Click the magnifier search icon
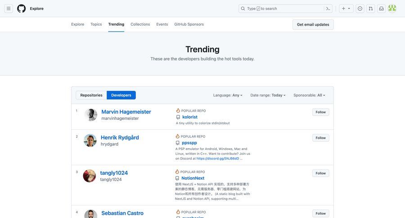Screen dimensions: 405x218 [x=243, y=9]
